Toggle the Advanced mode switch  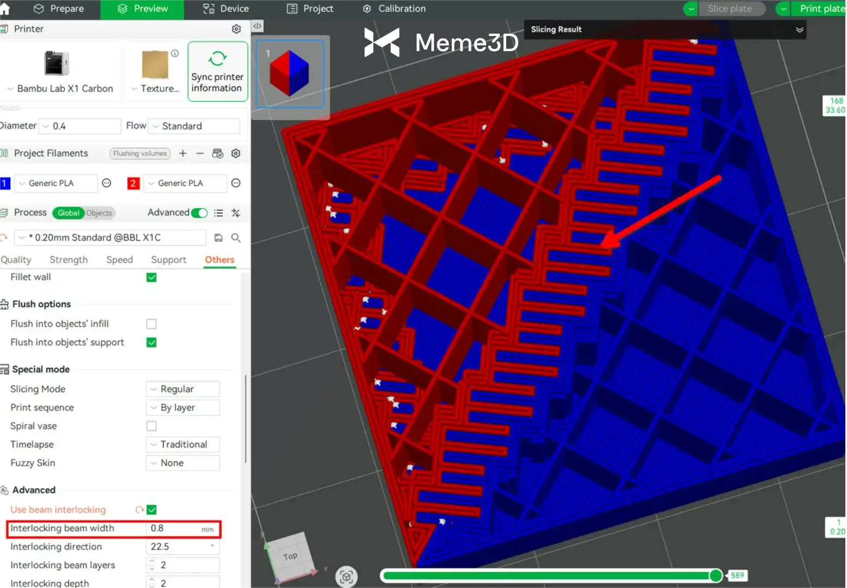point(199,213)
